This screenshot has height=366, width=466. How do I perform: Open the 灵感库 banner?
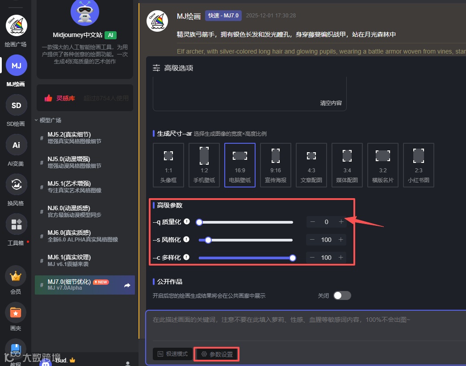(x=85, y=98)
